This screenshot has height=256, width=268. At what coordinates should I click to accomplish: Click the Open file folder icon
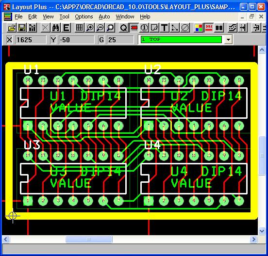12,28
